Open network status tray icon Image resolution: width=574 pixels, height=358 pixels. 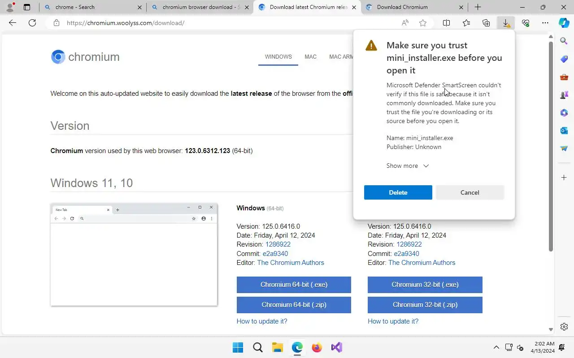click(x=509, y=347)
